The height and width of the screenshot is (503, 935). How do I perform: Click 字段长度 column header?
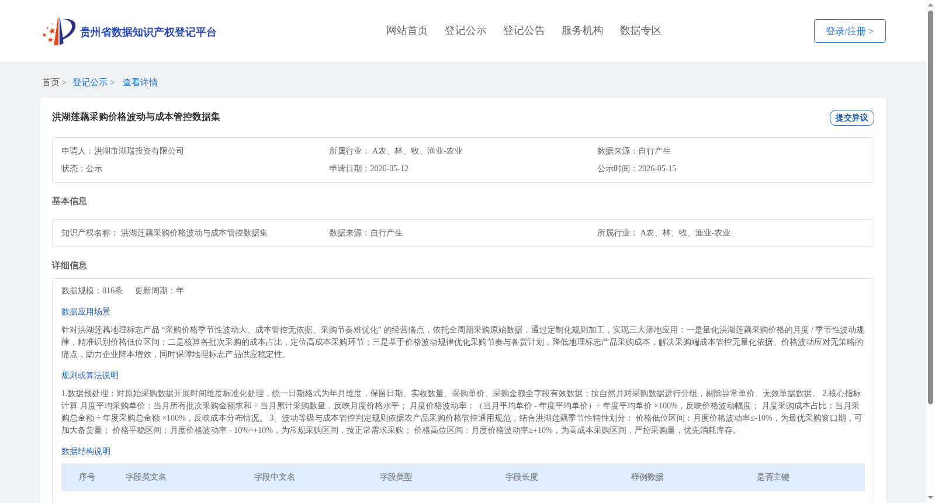click(522, 477)
